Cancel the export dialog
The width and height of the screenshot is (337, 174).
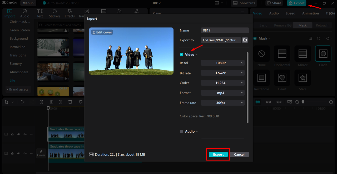coord(239,154)
